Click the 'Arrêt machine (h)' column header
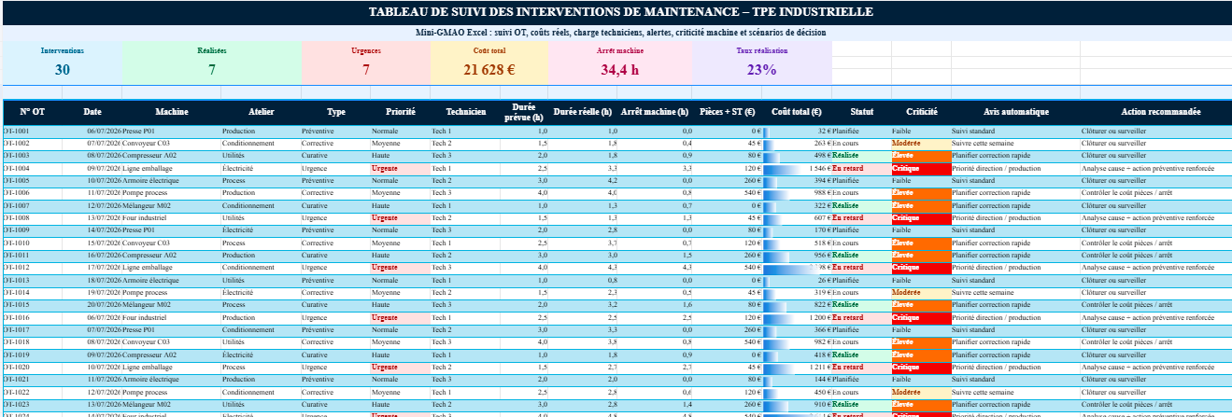Viewport: 1232px width, 417px height. click(655, 112)
